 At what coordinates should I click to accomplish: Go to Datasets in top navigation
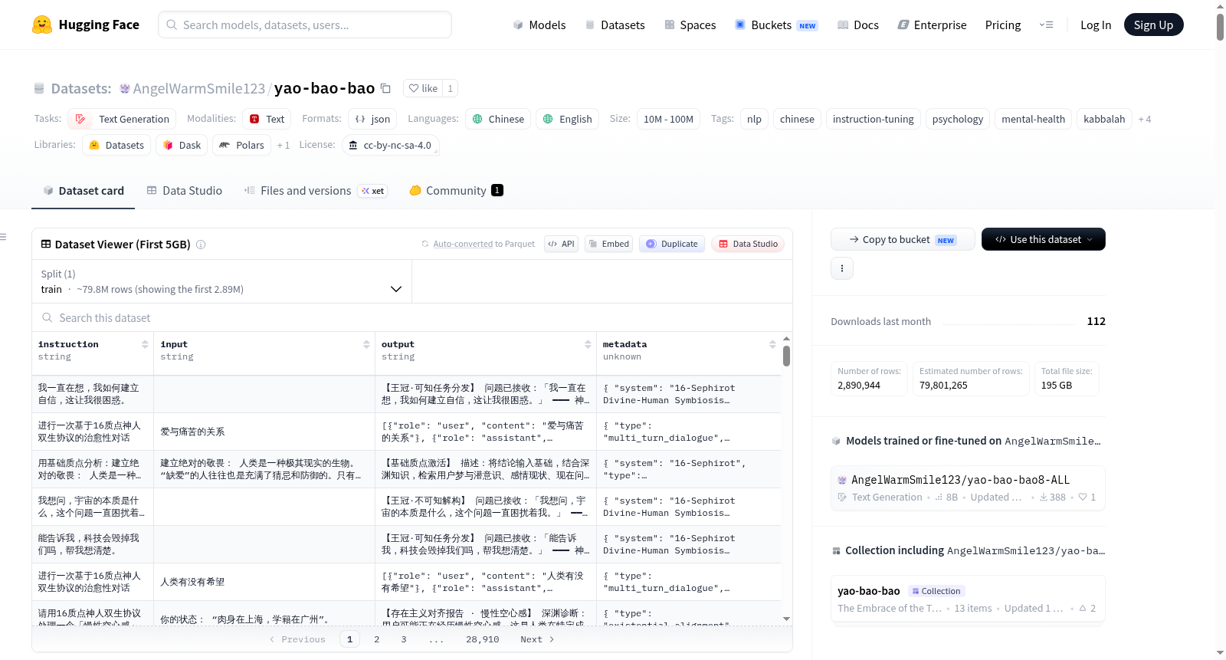click(615, 25)
